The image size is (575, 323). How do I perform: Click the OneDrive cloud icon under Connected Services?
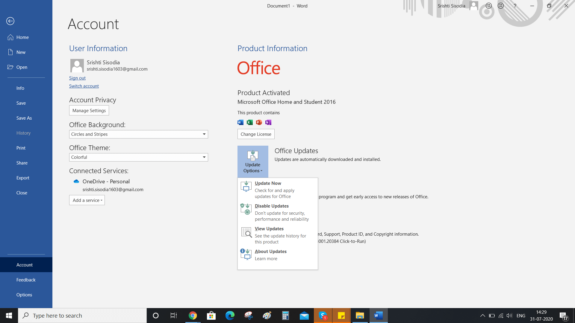76,181
